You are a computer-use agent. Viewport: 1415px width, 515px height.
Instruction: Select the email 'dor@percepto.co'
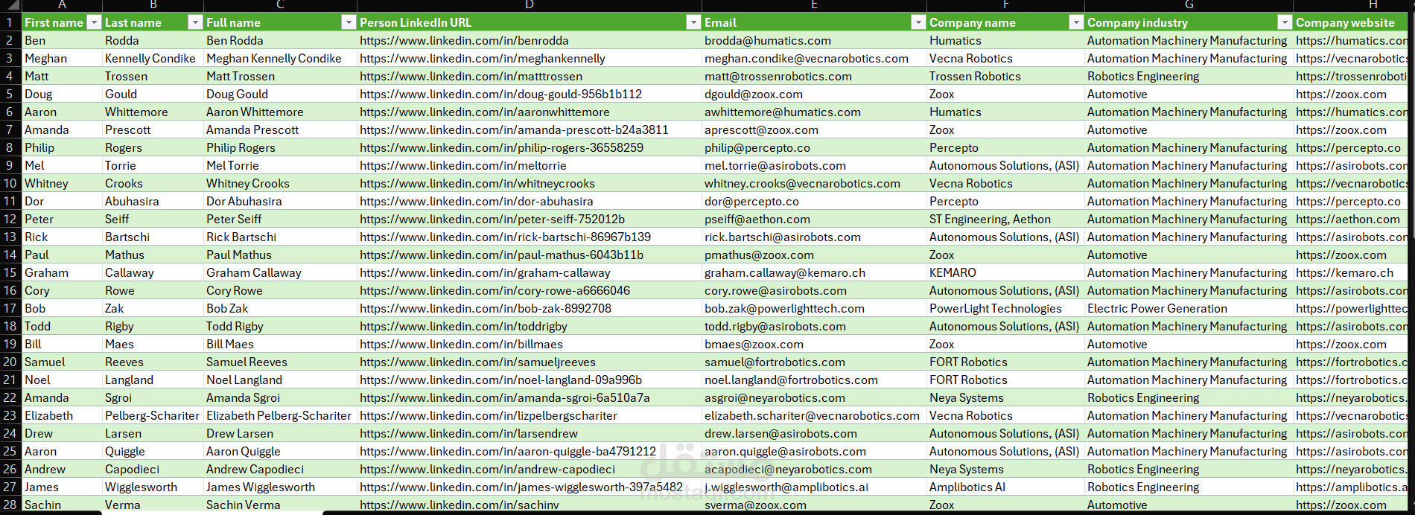(x=814, y=201)
